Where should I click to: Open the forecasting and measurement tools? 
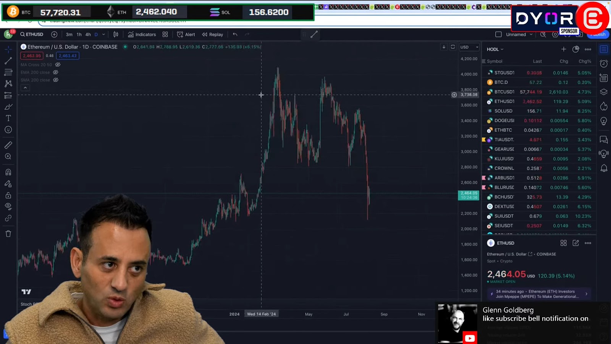(x=8, y=95)
